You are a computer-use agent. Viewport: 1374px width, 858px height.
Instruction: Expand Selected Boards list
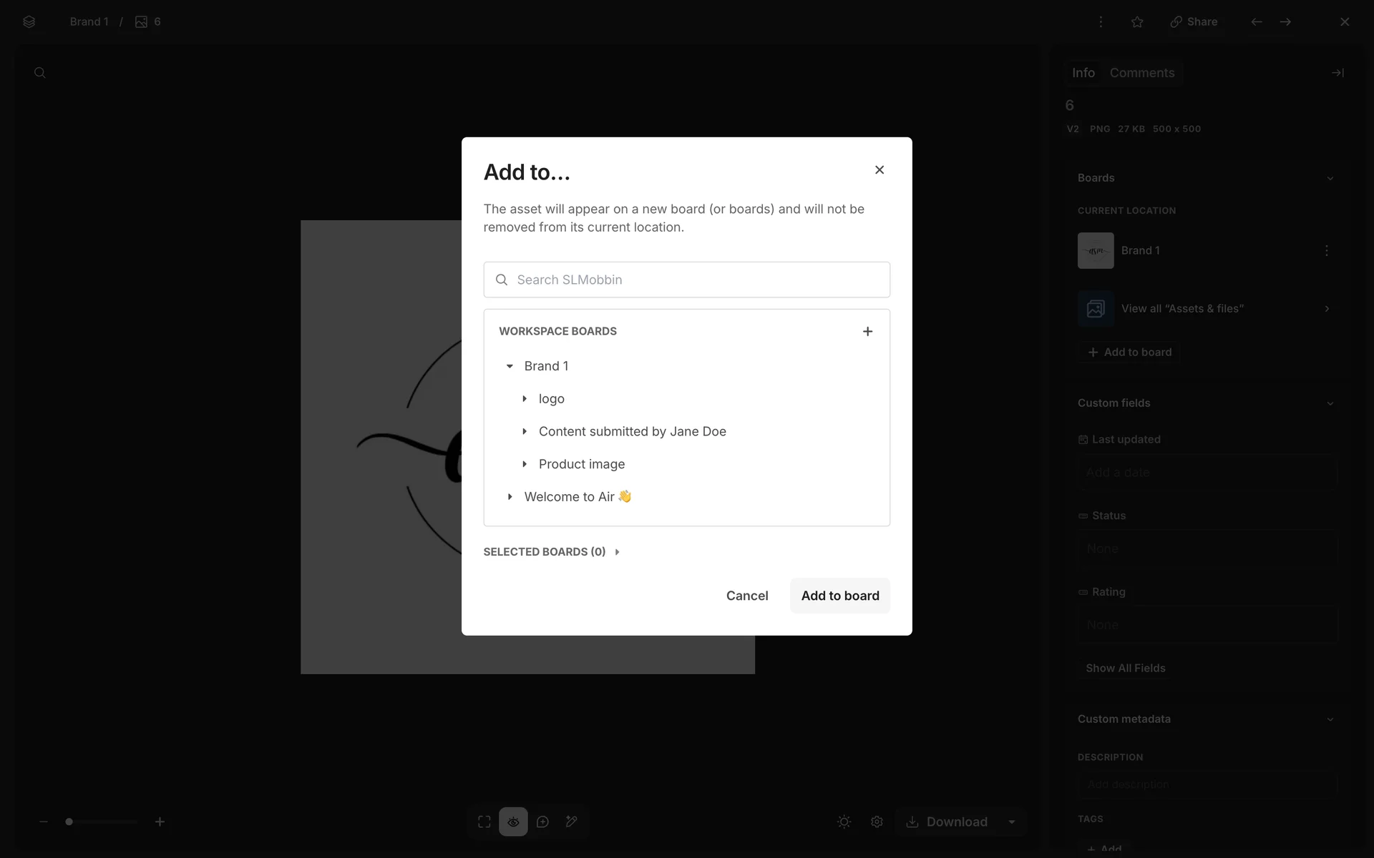click(617, 552)
